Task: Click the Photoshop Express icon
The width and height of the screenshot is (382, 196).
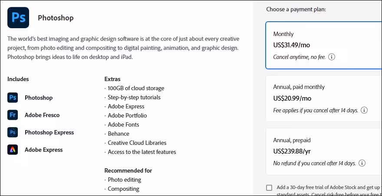Action: (13, 132)
